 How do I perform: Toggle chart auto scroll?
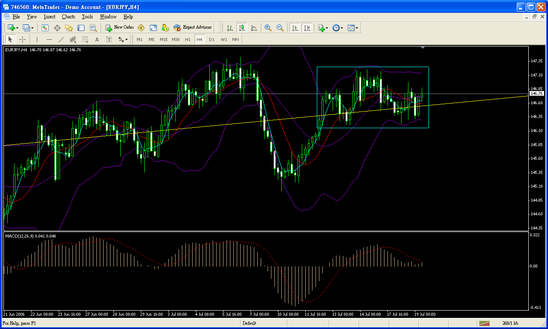tap(295, 28)
